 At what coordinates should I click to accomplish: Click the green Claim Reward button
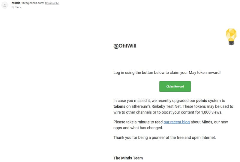(175, 86)
